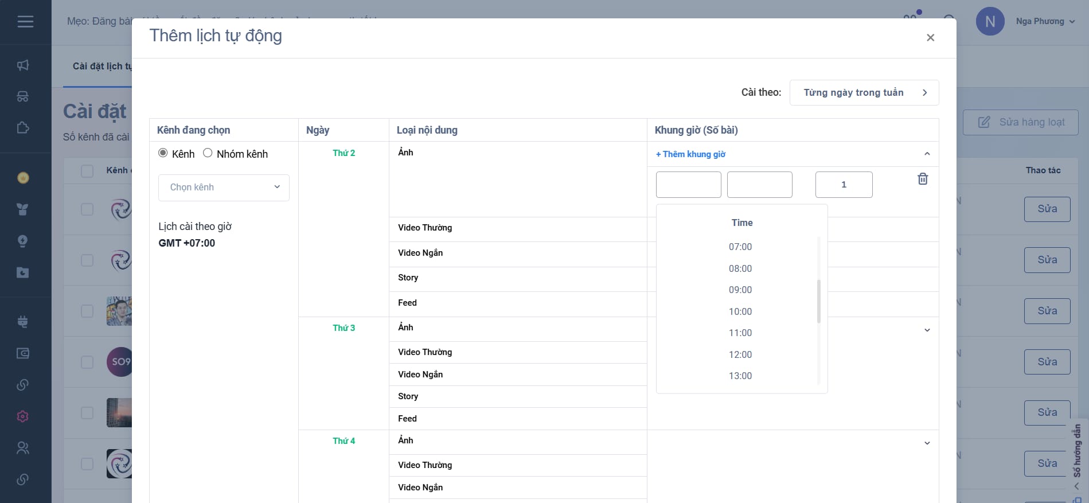
Task: Open the hamburger menu in the sidebar
Action: click(x=25, y=22)
